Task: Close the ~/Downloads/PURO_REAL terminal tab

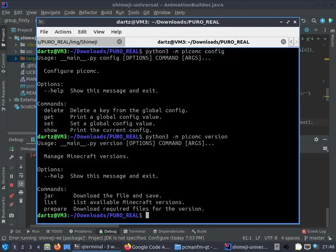Action: pos(283,42)
